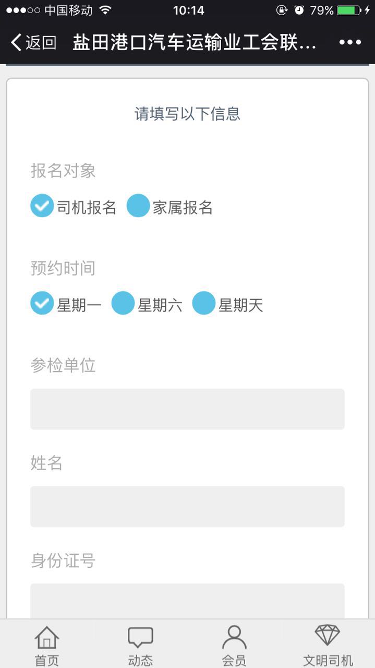The height and width of the screenshot is (668, 375).
Task: Tap the page title 盐田港口汽车运输业工会联
Action: pos(195,43)
